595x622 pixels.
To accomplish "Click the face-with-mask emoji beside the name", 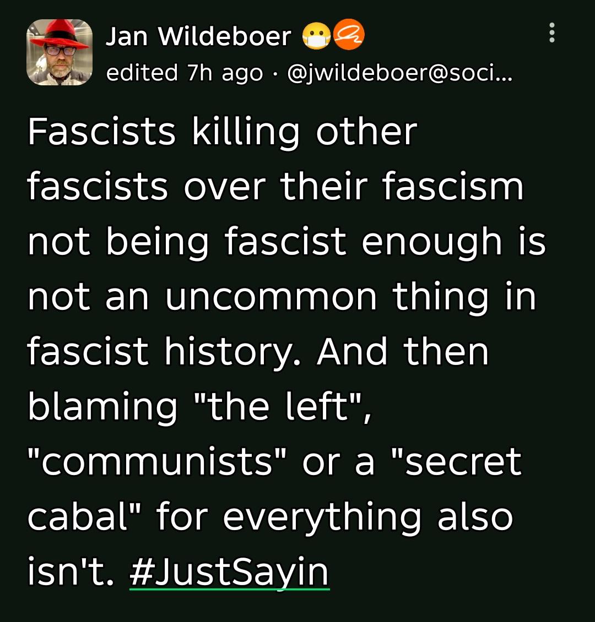I will (316, 36).
